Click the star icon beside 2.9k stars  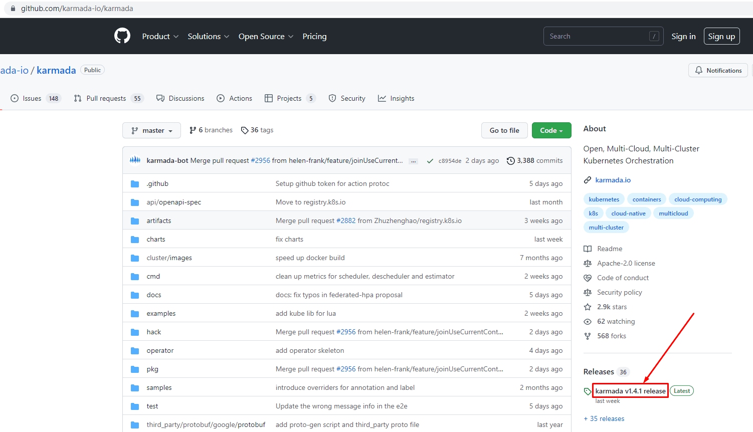(588, 307)
